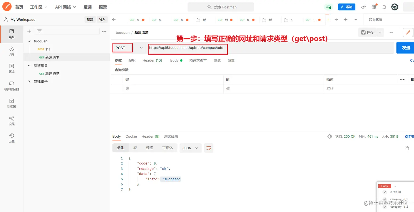Click the 保存 save button
Screen dimensions: 414x212
point(367,32)
